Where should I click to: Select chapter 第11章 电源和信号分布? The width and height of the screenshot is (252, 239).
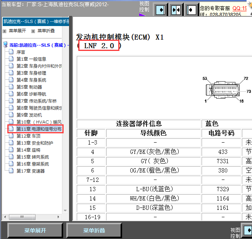[x=39, y=129]
